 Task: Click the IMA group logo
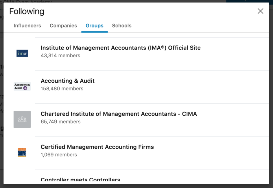[x=22, y=54]
